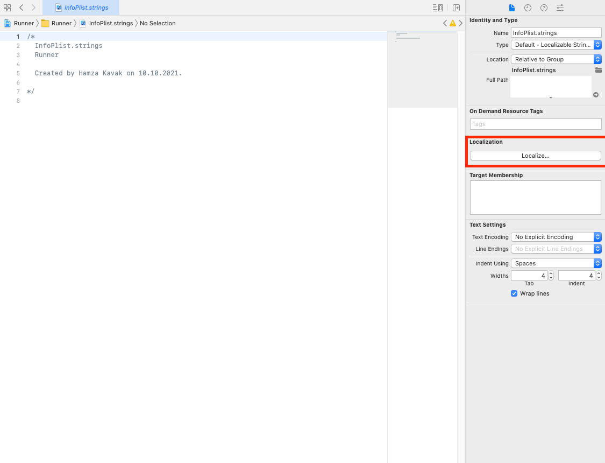
Task: Open the Location Relative to Group dropdown
Action: tap(556, 59)
